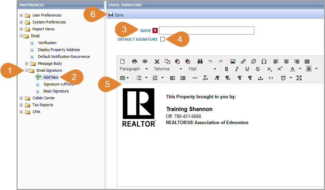Open the 10pt font size dropdown
Image resolution: width=325 pixels, height=190 pixels.
202,69
